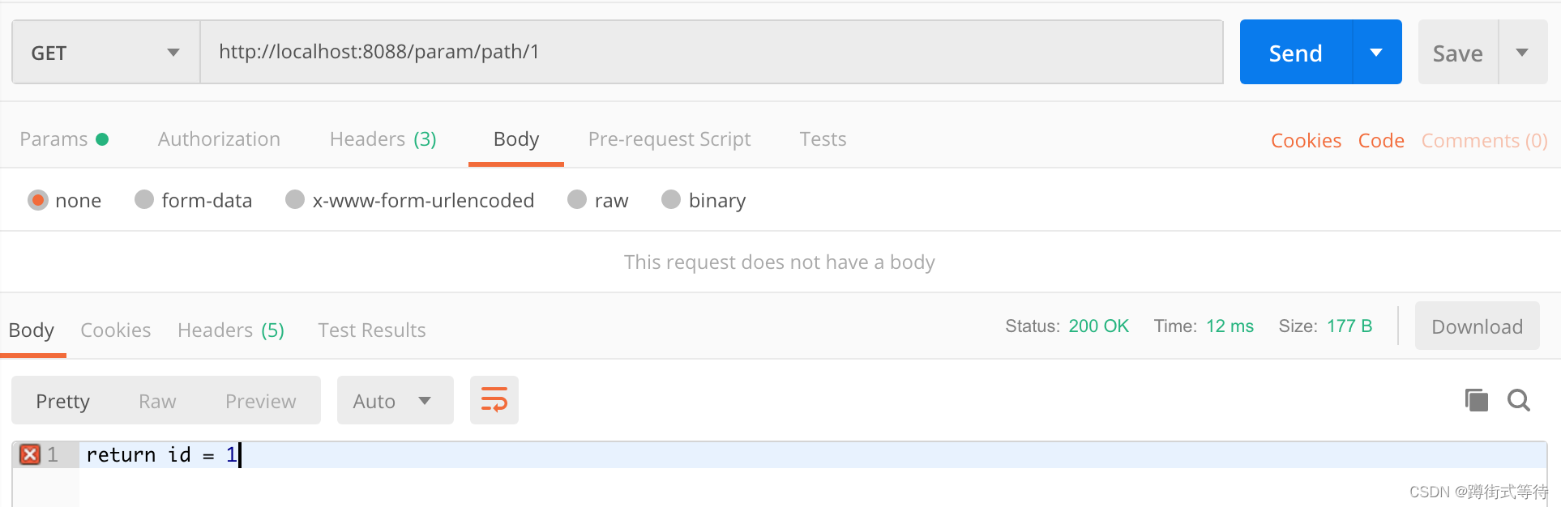The width and height of the screenshot is (1561, 507).
Task: Show the Raw response view
Action: click(157, 402)
